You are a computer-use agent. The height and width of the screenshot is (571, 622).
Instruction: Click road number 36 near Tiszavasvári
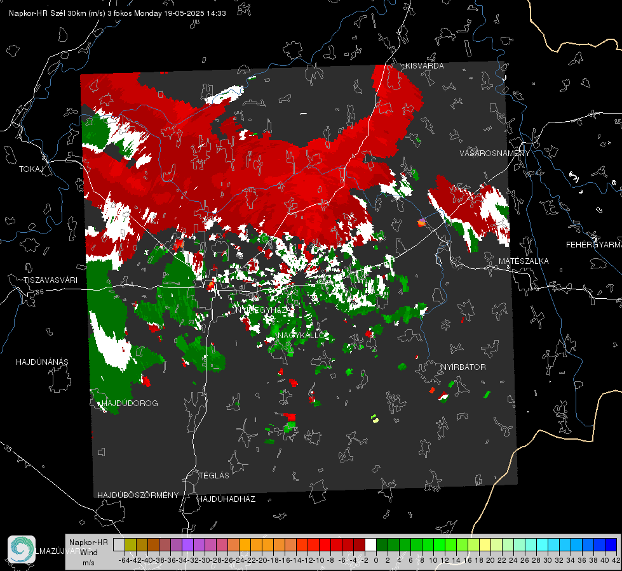(39, 292)
